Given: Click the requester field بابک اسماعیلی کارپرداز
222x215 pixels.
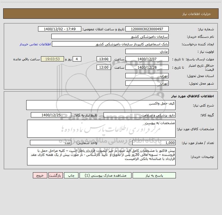Looking at the screenshot, I should 110,44.
